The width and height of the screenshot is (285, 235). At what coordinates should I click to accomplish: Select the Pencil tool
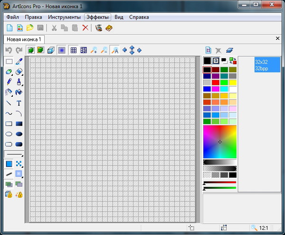9,82
